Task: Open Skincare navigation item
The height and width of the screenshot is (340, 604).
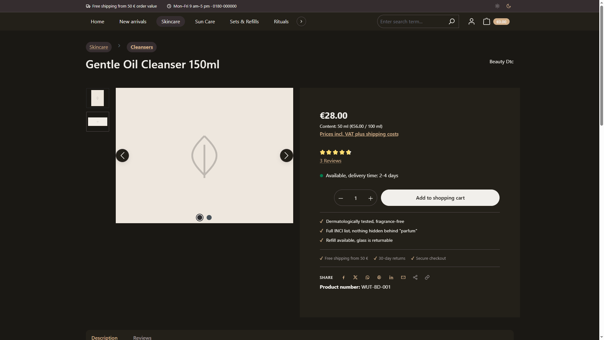Action: pyautogui.click(x=171, y=21)
